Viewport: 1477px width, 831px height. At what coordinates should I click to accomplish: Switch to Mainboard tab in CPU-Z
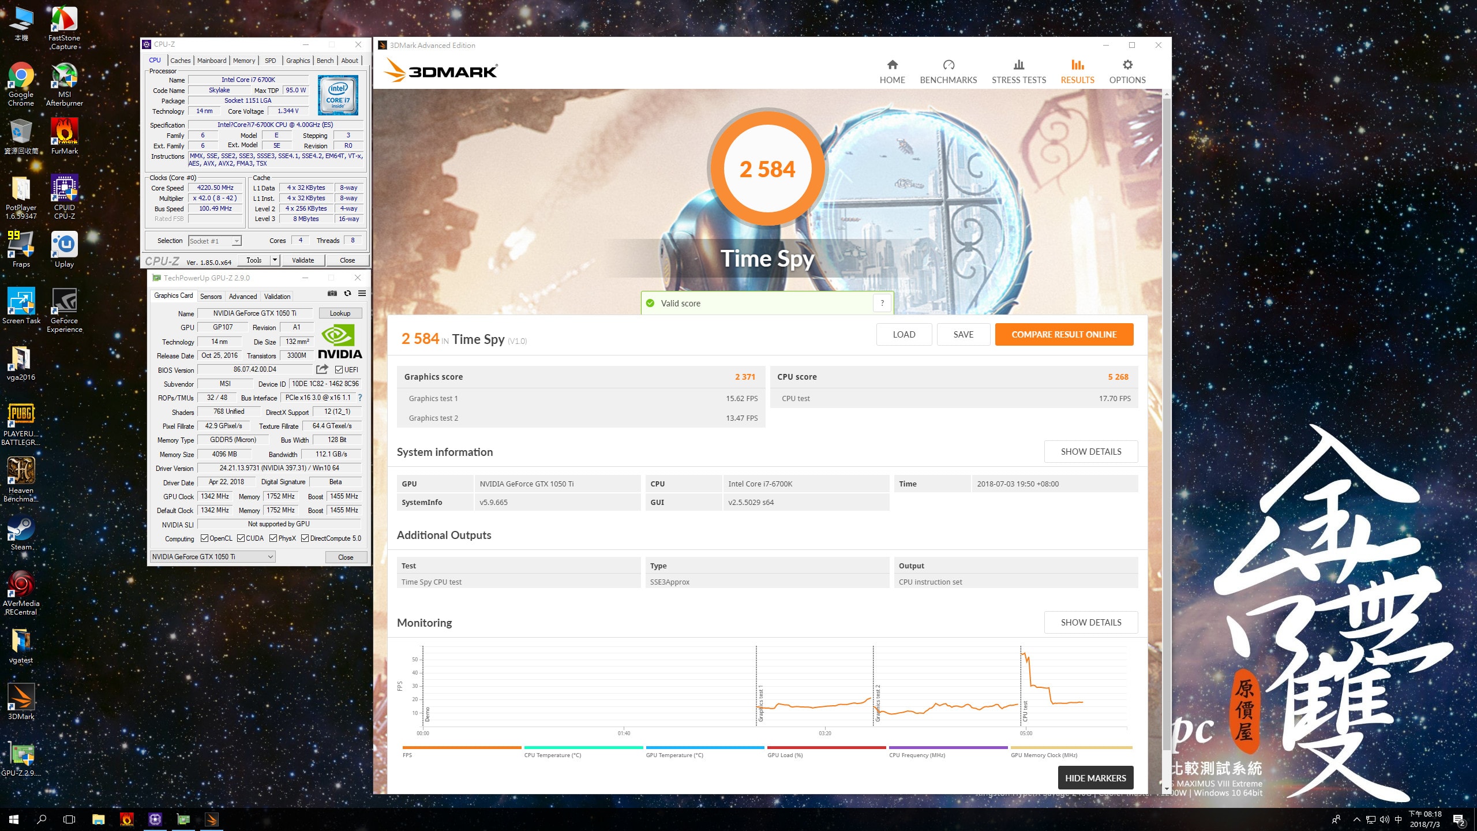pos(212,61)
